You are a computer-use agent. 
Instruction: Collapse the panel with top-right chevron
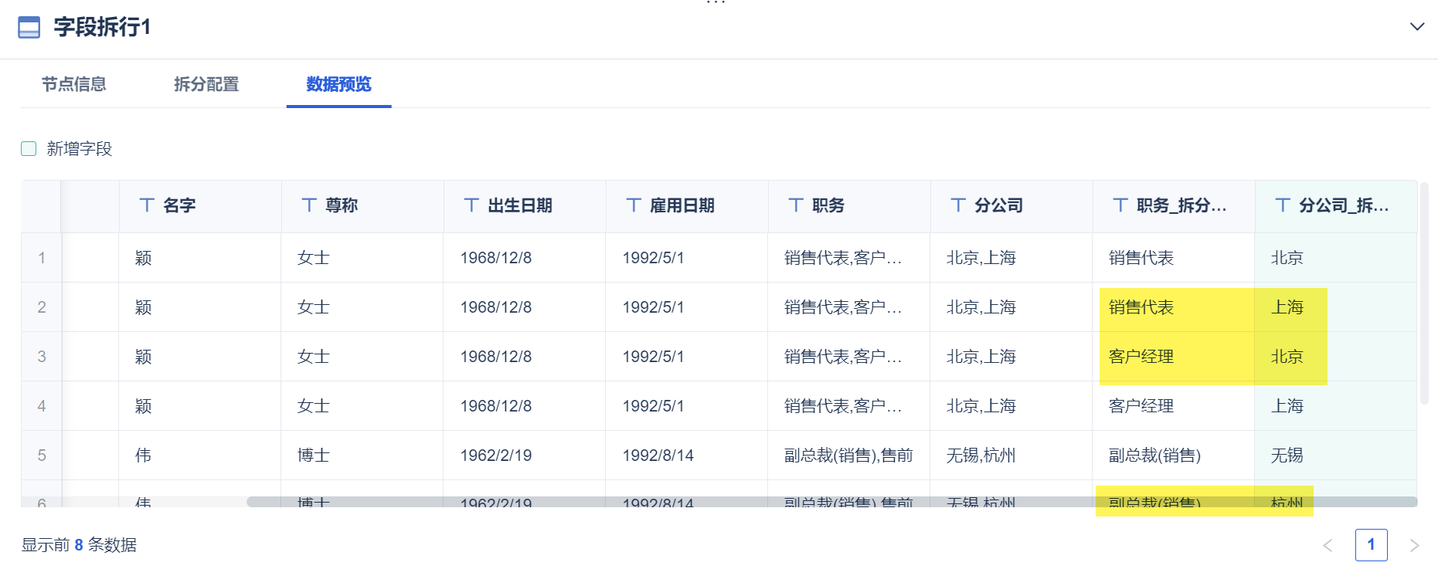tap(1417, 26)
